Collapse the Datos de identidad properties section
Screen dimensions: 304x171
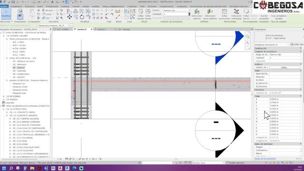point(301,144)
